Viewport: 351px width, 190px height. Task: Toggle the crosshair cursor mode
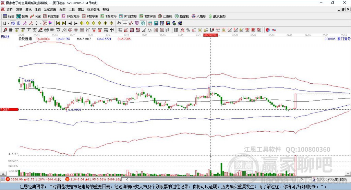125,23
